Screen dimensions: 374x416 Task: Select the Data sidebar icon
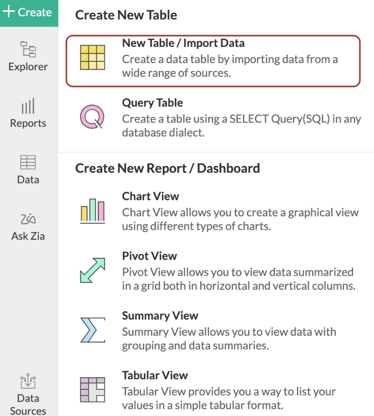coord(28,163)
